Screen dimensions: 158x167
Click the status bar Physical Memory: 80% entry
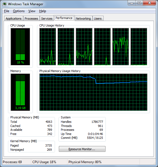[x=85, y=162]
